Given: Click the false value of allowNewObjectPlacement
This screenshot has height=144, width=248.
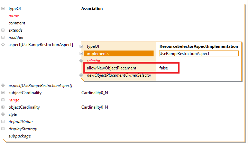Looking at the screenshot, I should [x=164, y=68].
